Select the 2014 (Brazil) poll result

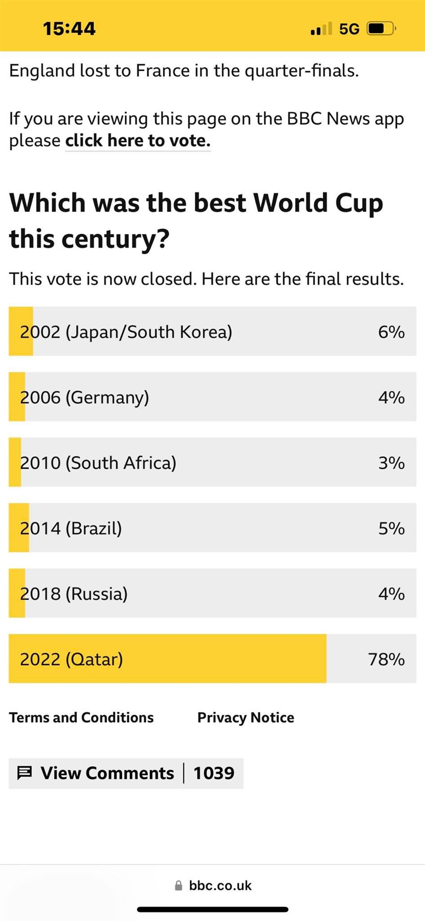tap(212, 528)
